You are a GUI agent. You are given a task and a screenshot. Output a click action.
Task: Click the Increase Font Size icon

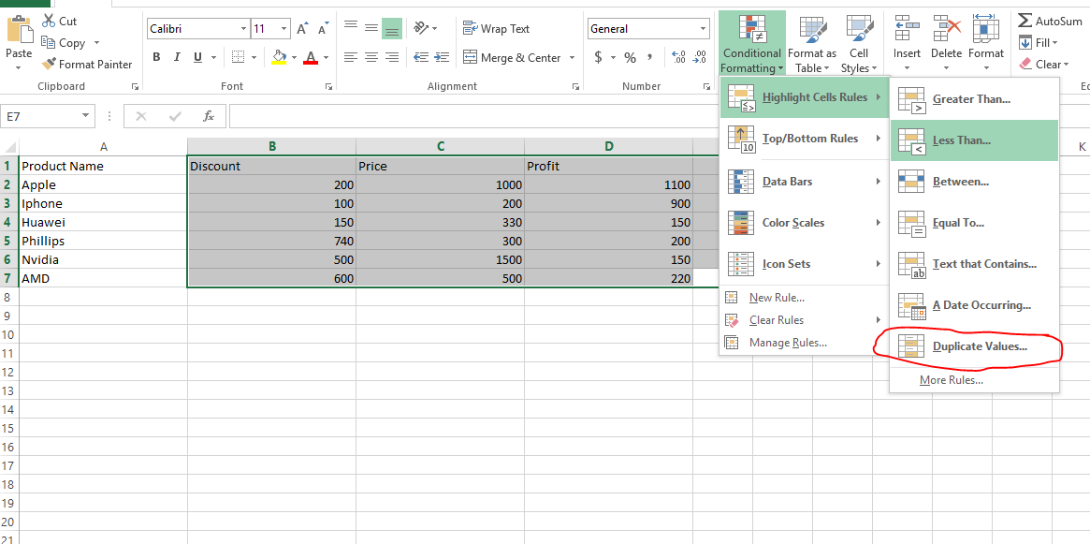[x=302, y=29]
